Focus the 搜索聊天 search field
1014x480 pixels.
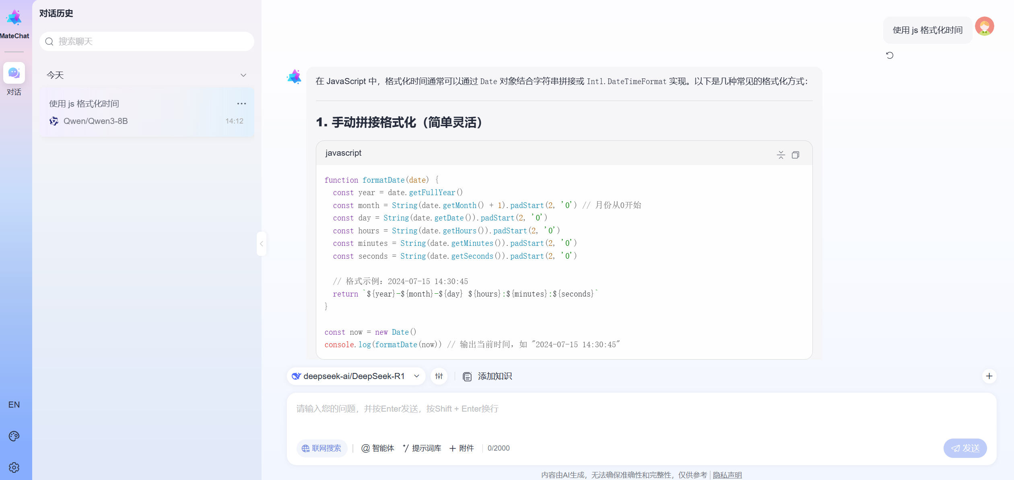(x=147, y=41)
